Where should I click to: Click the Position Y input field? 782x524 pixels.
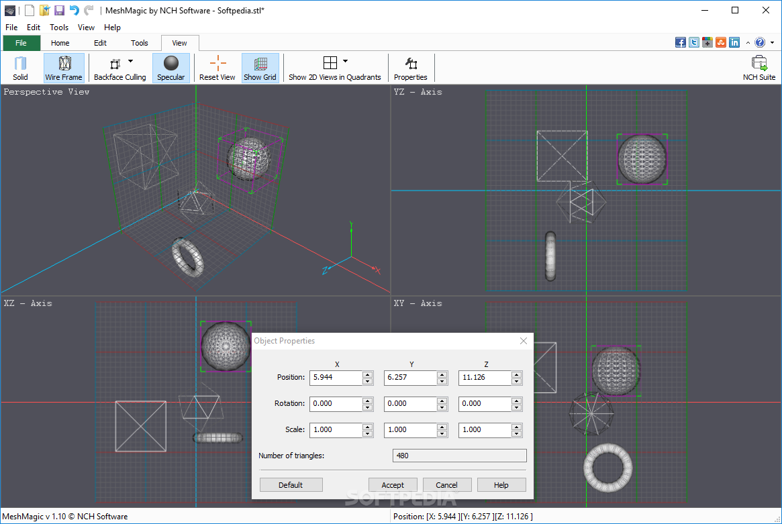410,378
